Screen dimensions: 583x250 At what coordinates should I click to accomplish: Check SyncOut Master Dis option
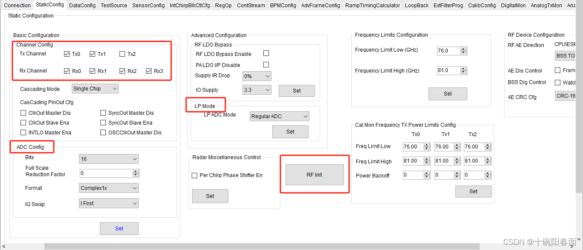pyautogui.click(x=103, y=113)
